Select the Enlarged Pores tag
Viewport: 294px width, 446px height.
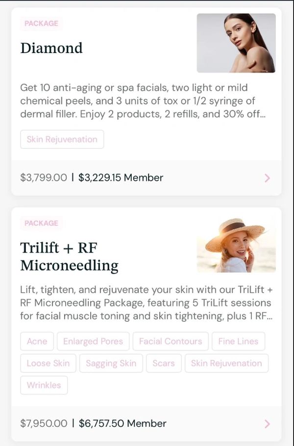pos(93,341)
